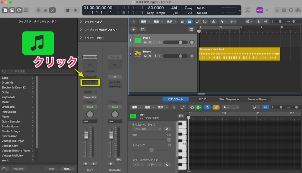Select Piano in library list

click(x=18, y=117)
